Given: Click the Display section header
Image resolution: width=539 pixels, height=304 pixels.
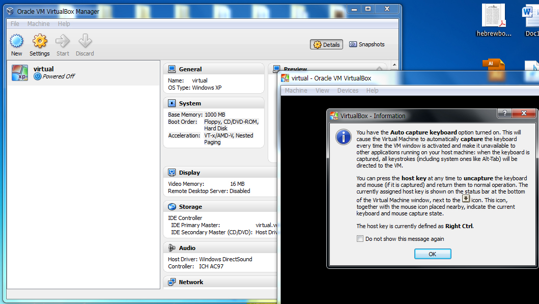Looking at the screenshot, I should [x=220, y=172].
